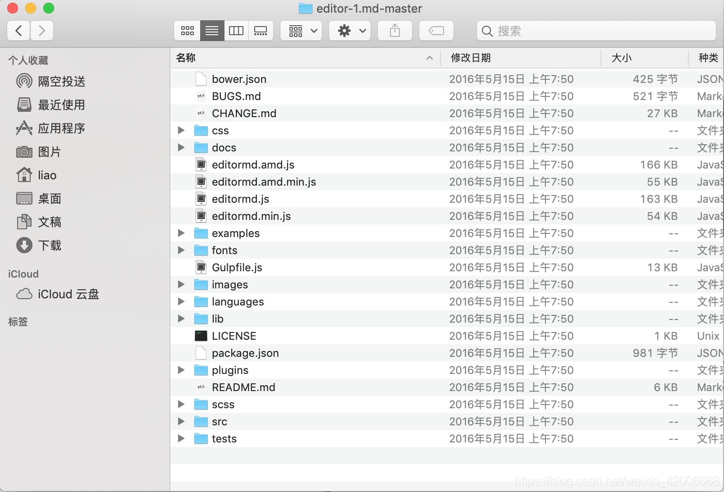Screen dimensions: 724x492
Task: Open 应用程序 in the sidebar
Action: tap(50, 128)
